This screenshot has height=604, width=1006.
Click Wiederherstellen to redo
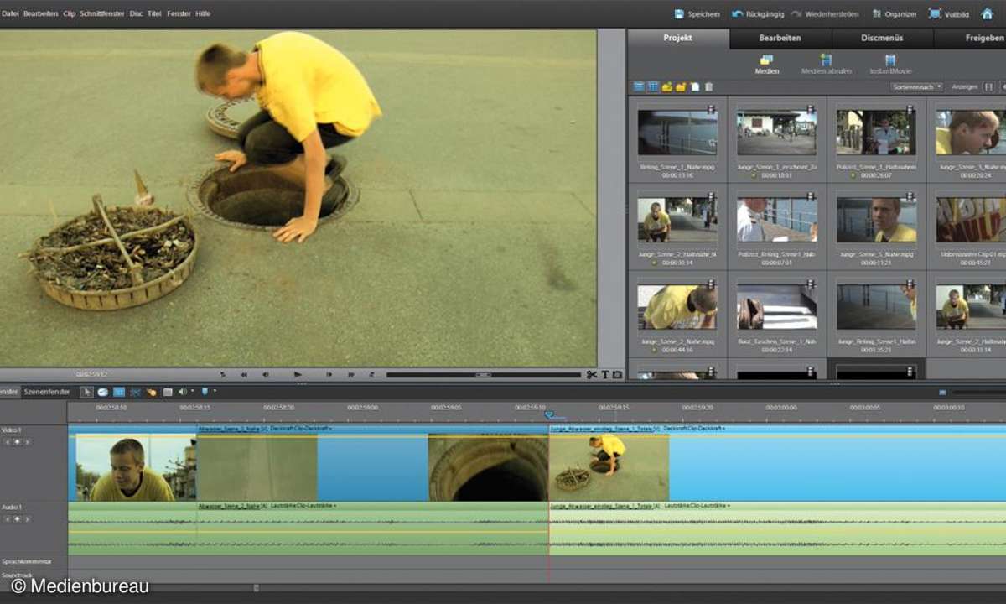(824, 14)
